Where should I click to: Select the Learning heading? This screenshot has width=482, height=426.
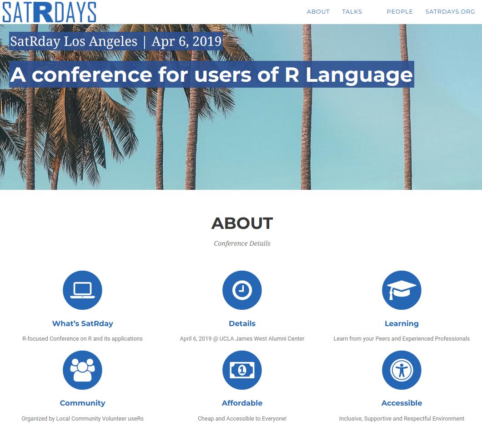(402, 323)
